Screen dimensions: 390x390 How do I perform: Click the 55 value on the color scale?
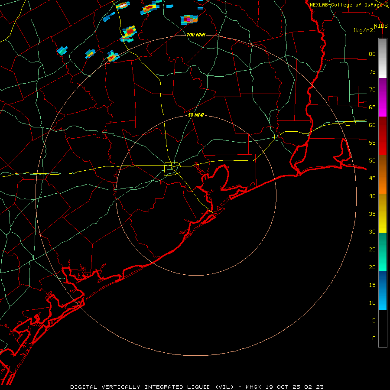pos(372,143)
